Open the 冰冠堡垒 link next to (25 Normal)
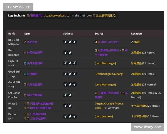Image resolution: width=167 pixels, height=134 pixels. point(136,85)
